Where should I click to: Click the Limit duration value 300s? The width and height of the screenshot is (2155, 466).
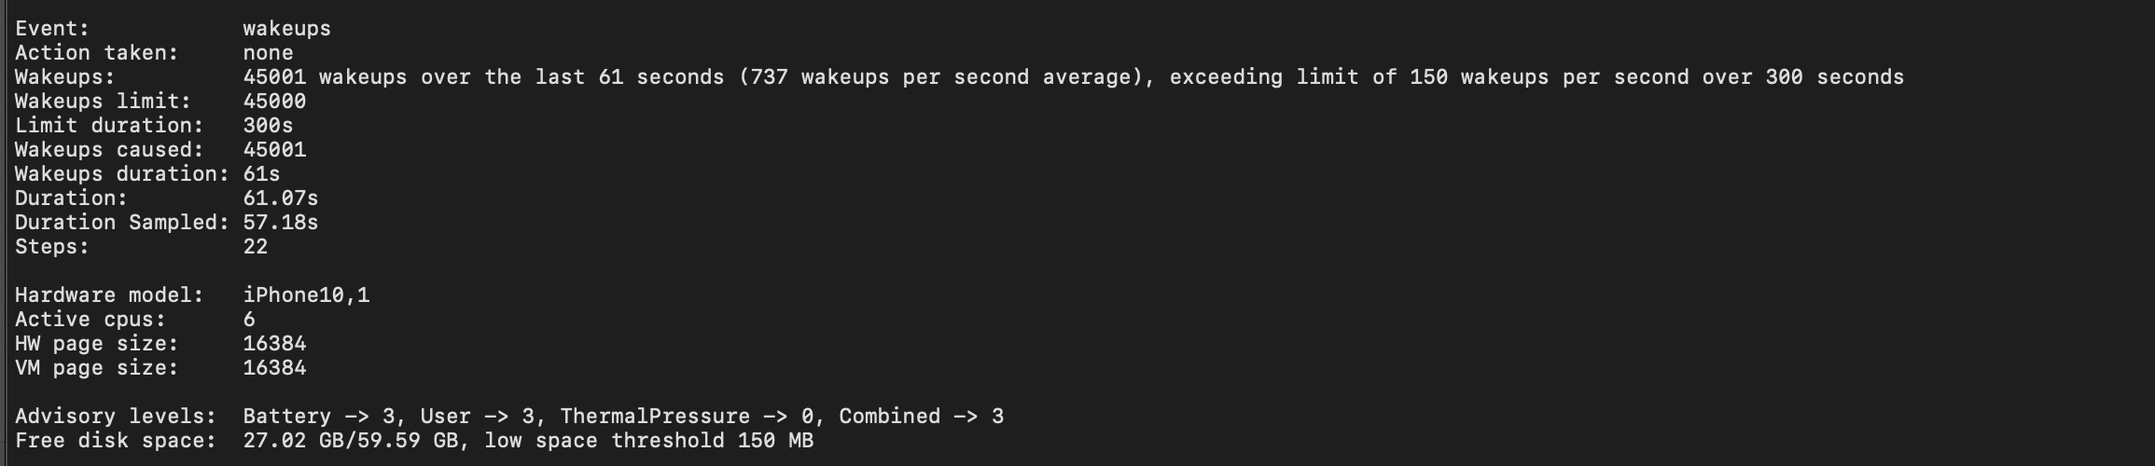268,126
